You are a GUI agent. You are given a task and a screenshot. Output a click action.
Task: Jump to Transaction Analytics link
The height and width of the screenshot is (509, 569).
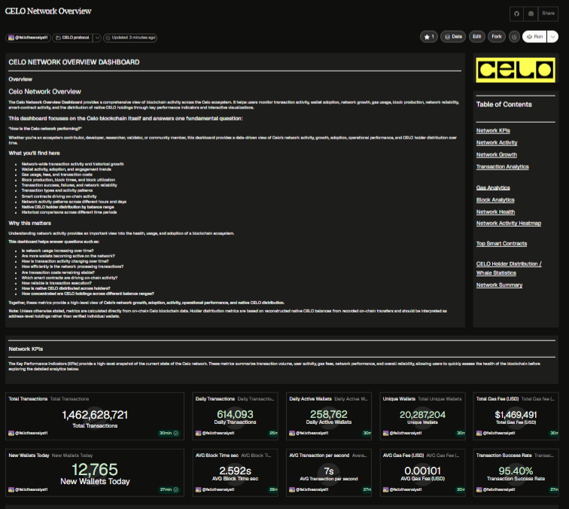pos(502,166)
